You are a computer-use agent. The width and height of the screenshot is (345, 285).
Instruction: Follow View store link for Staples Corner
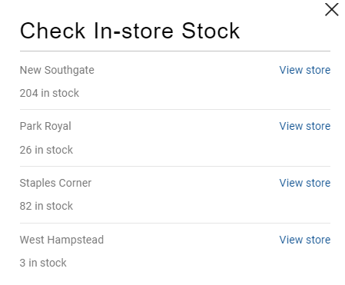coord(305,183)
